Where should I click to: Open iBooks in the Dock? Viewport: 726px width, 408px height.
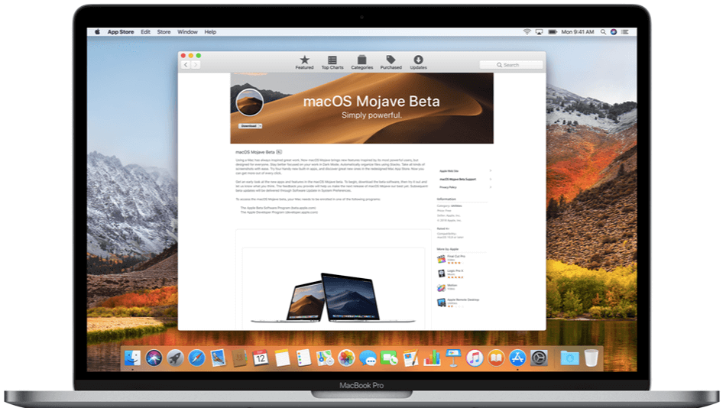tap(495, 358)
